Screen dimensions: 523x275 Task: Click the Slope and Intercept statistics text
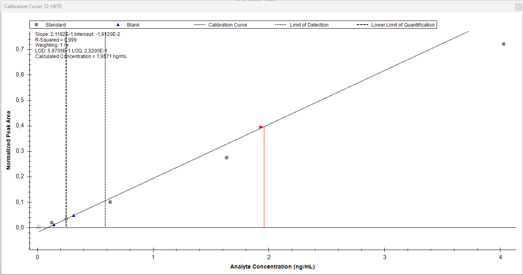(x=77, y=34)
